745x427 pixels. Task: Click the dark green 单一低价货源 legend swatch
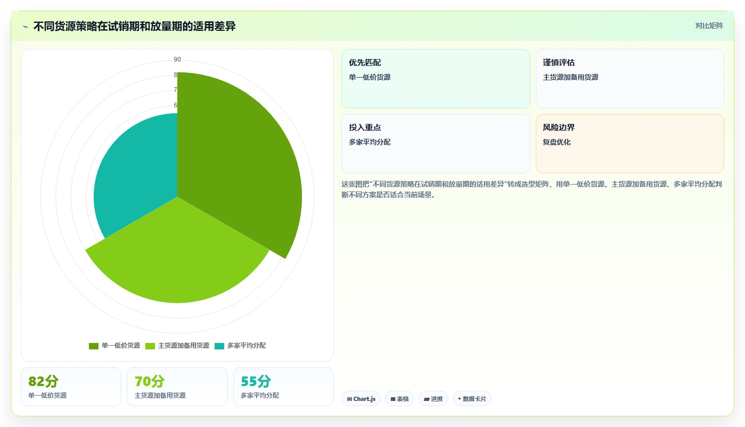click(x=94, y=346)
